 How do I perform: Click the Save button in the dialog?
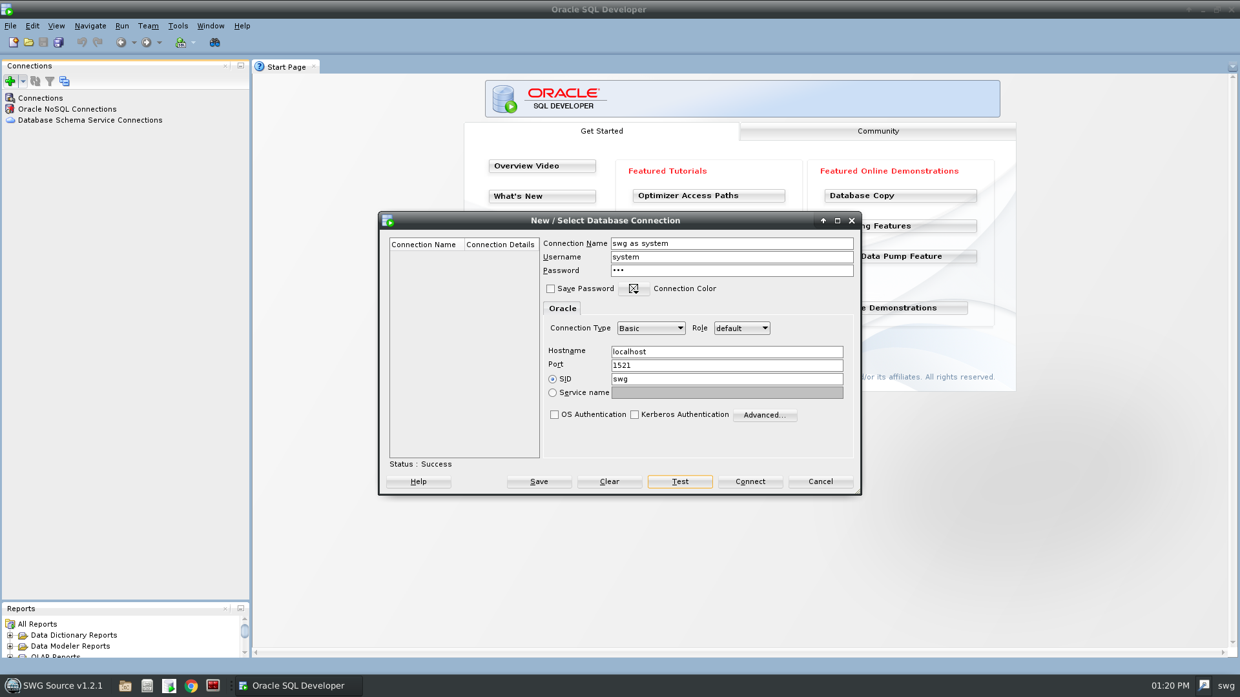539,482
